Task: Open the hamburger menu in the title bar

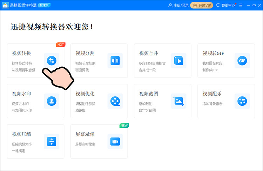Action: (x=241, y=5)
